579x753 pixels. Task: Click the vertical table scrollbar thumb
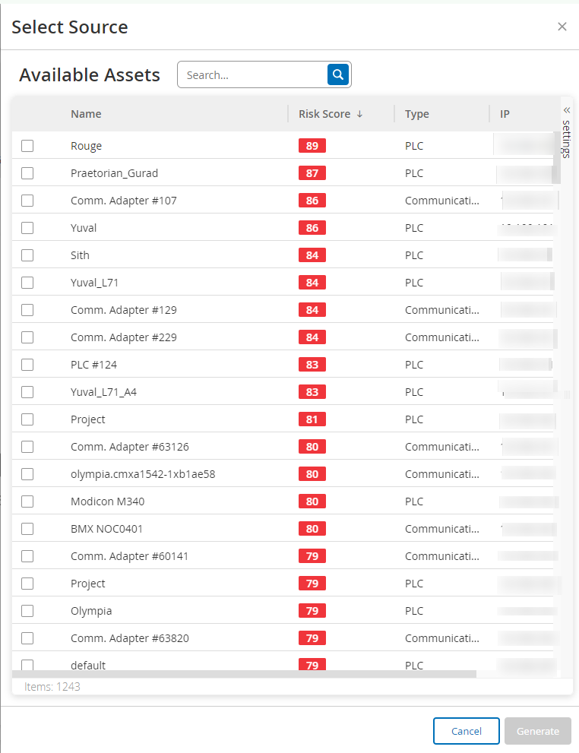(x=556, y=156)
